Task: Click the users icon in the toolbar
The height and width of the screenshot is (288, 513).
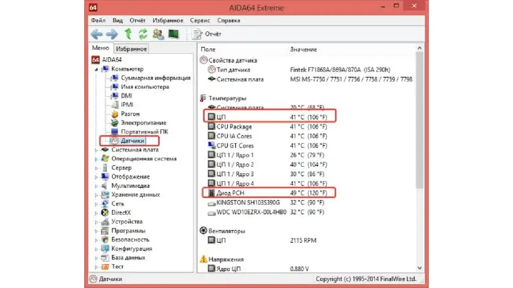Action: coord(158,34)
